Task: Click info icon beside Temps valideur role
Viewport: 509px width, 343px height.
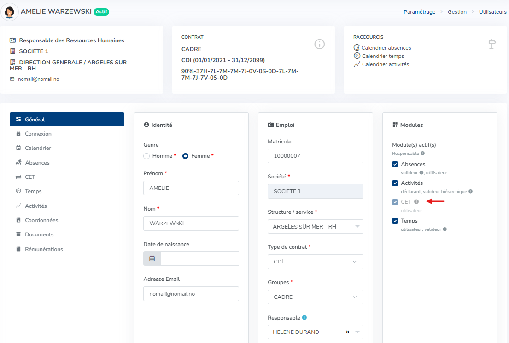Action: tap(444, 229)
